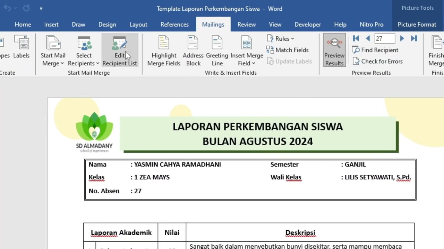Switch to Home tab
444x249 pixels.
pos(23,25)
